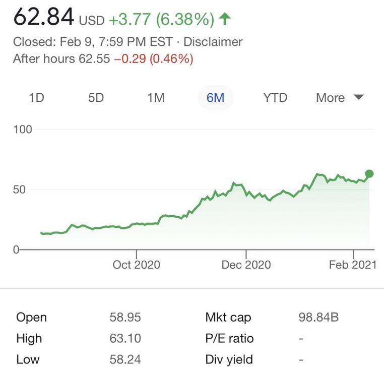
Task: Click the High value 63.10
Action: coord(125,338)
